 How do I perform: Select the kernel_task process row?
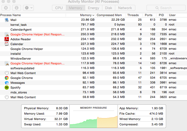pos(93,25)
